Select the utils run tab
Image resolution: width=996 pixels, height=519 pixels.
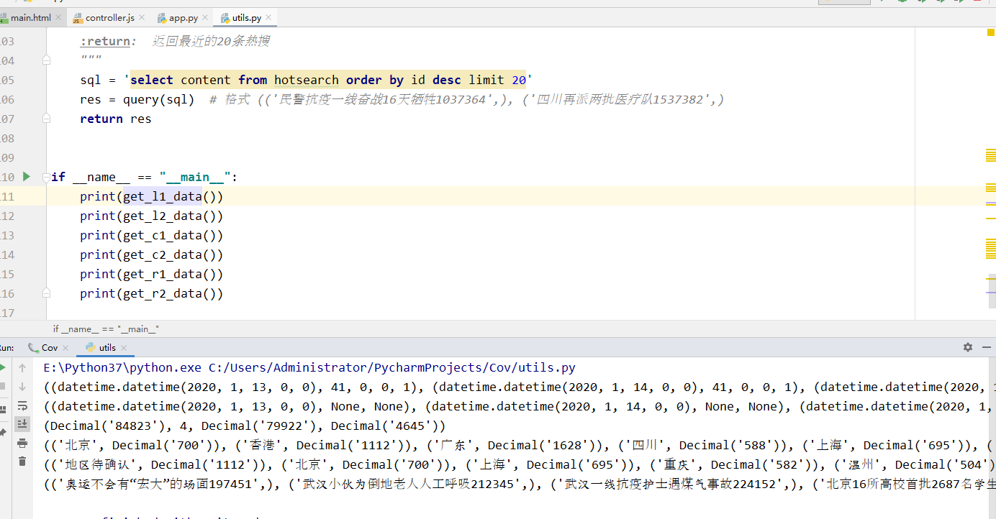(107, 347)
